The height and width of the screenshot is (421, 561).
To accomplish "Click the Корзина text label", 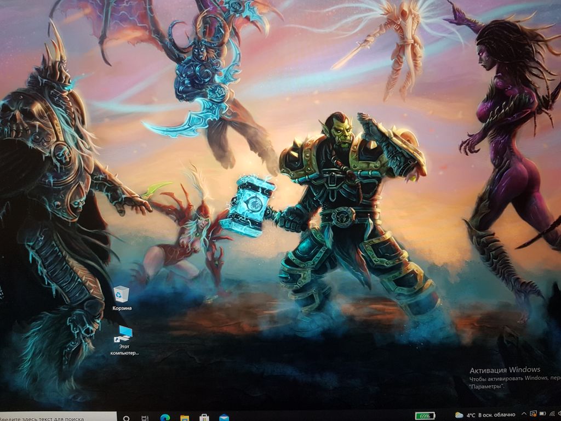I will click(122, 308).
